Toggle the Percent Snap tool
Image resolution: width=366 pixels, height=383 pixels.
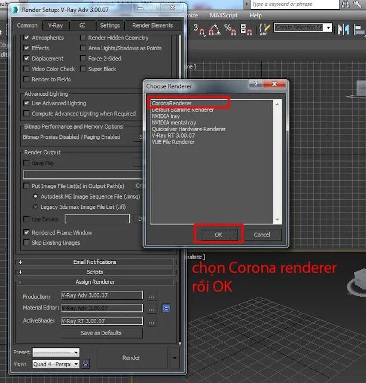[x=230, y=29]
